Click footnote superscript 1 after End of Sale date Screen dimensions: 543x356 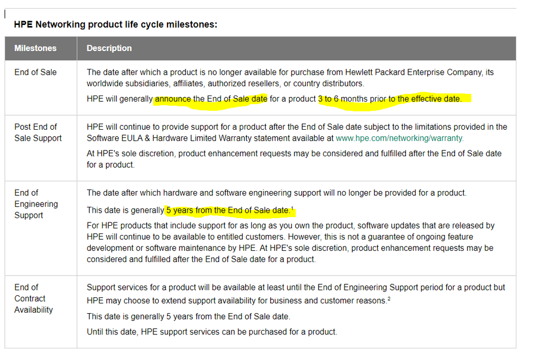coord(292,208)
